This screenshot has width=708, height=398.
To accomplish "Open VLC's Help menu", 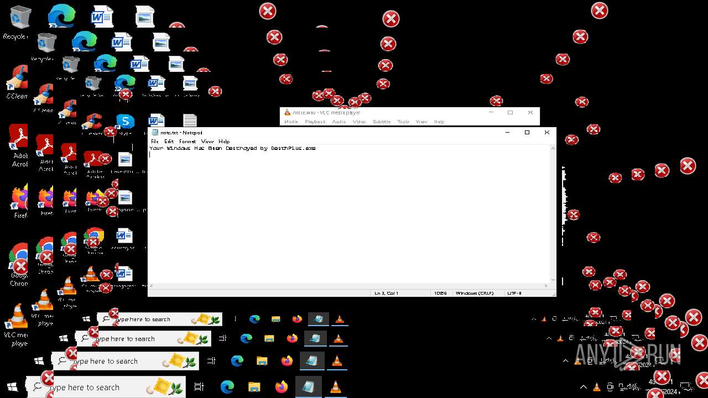I will 439,122.
